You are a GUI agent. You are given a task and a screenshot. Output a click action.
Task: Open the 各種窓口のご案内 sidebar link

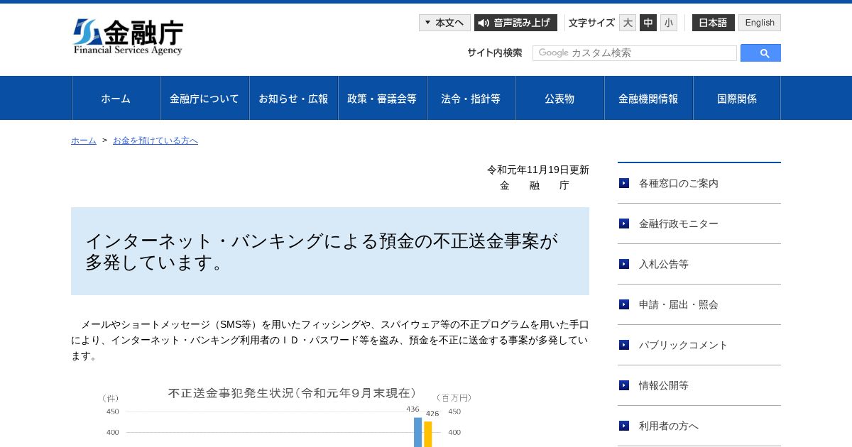pos(699,183)
